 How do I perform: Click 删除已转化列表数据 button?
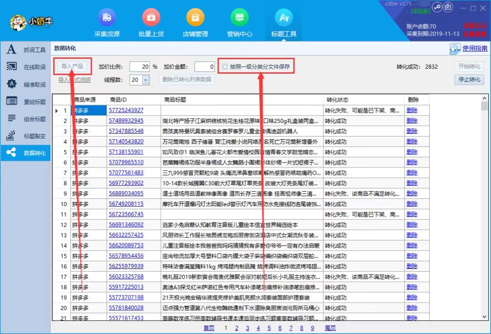187,79
